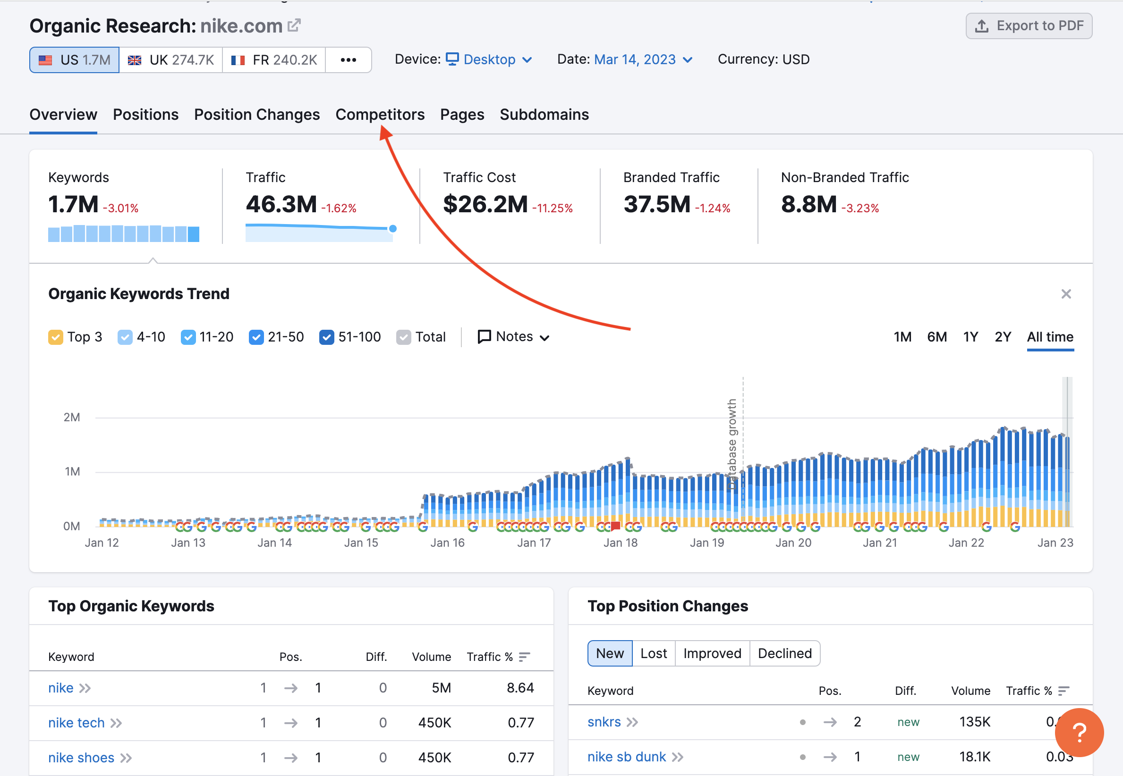Select the New position changes tab
This screenshot has width=1123, height=776.
(610, 653)
